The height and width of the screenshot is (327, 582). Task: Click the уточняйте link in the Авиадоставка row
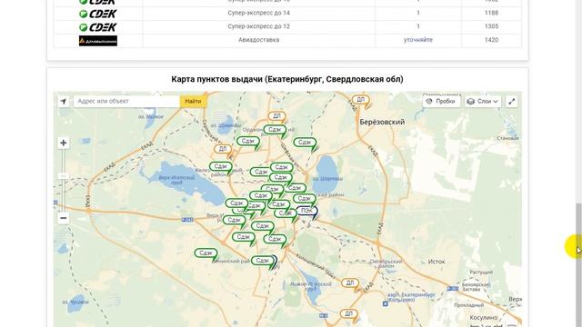[x=418, y=40]
